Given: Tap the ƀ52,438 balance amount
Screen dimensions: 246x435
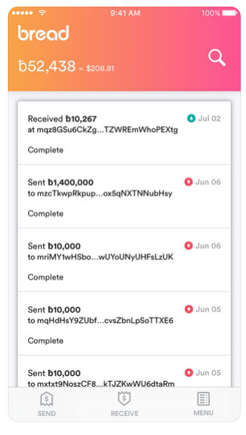Looking at the screenshot, I should point(47,66).
